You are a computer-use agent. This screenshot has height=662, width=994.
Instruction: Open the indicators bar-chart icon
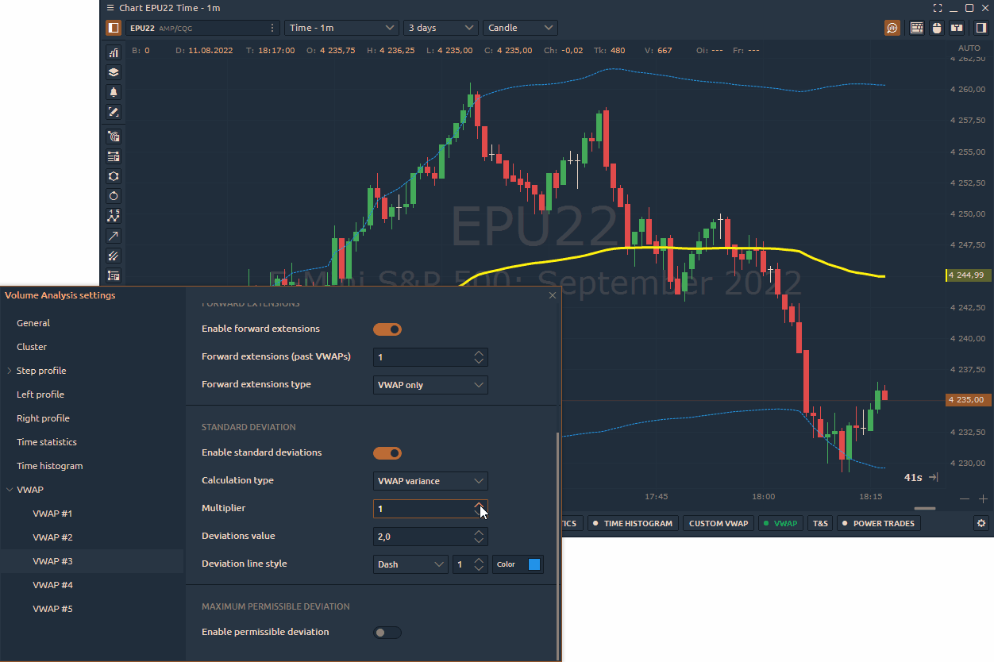pos(114,52)
